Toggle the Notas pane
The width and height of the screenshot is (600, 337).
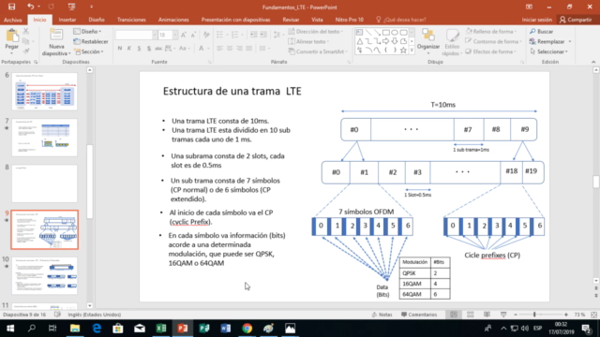382,315
